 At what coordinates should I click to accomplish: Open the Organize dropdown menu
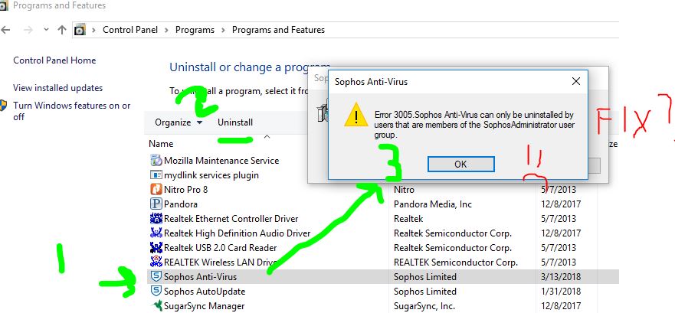tap(179, 122)
